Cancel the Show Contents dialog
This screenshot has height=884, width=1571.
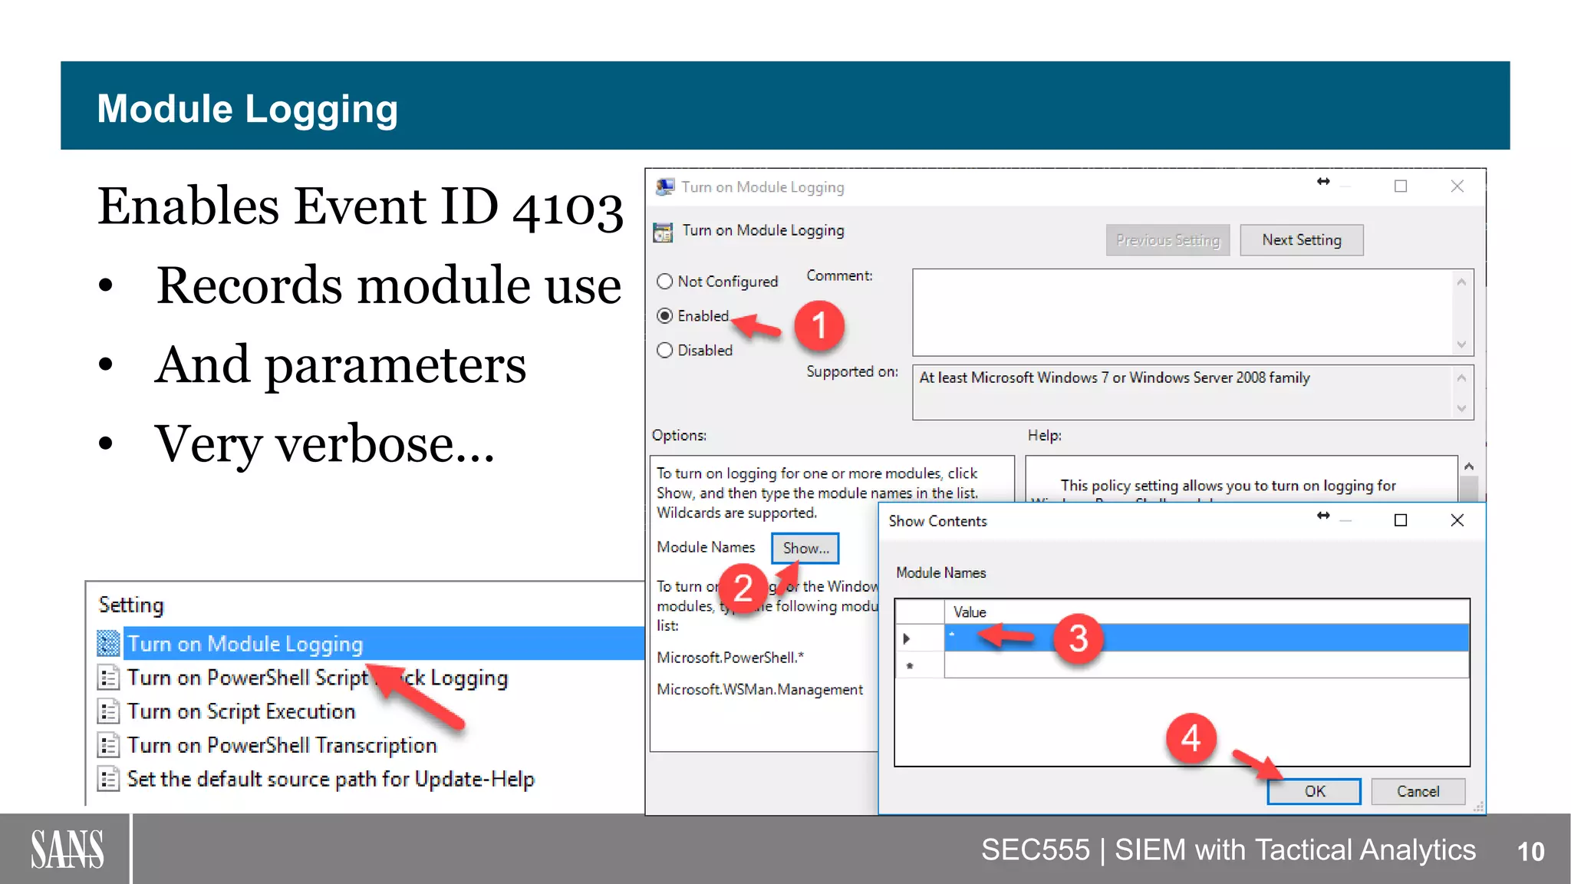[x=1418, y=791]
